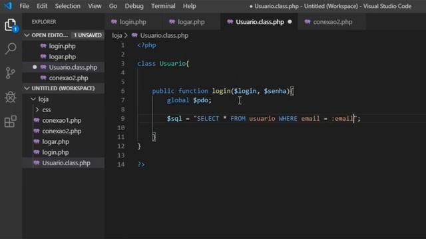Switch to the conexao2.php tab
Screen dimensions: 426x239
(333, 22)
